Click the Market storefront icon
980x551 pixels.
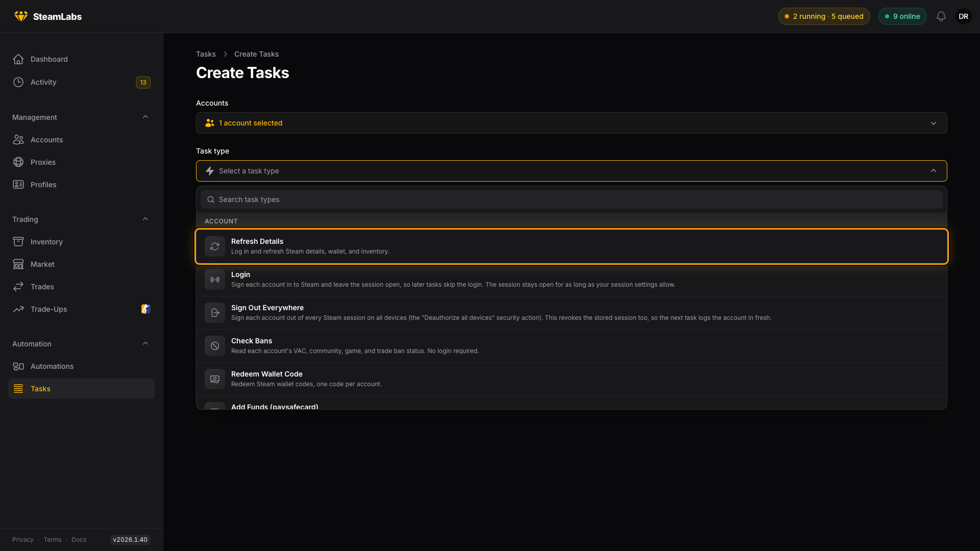tap(18, 264)
